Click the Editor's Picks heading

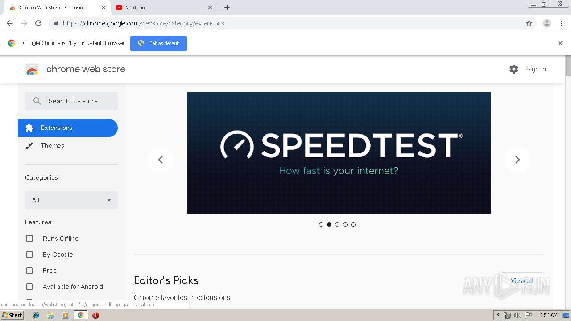(166, 280)
